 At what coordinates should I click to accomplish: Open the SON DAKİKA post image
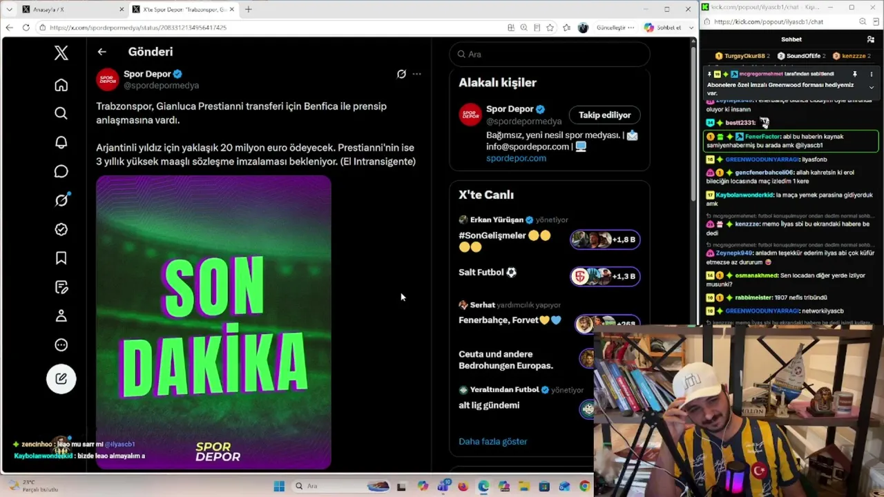[x=213, y=322]
